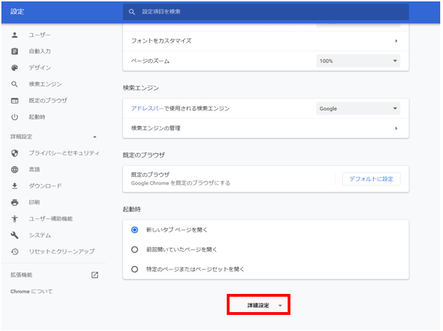Click the palette icon for デザイン

click(x=15, y=68)
